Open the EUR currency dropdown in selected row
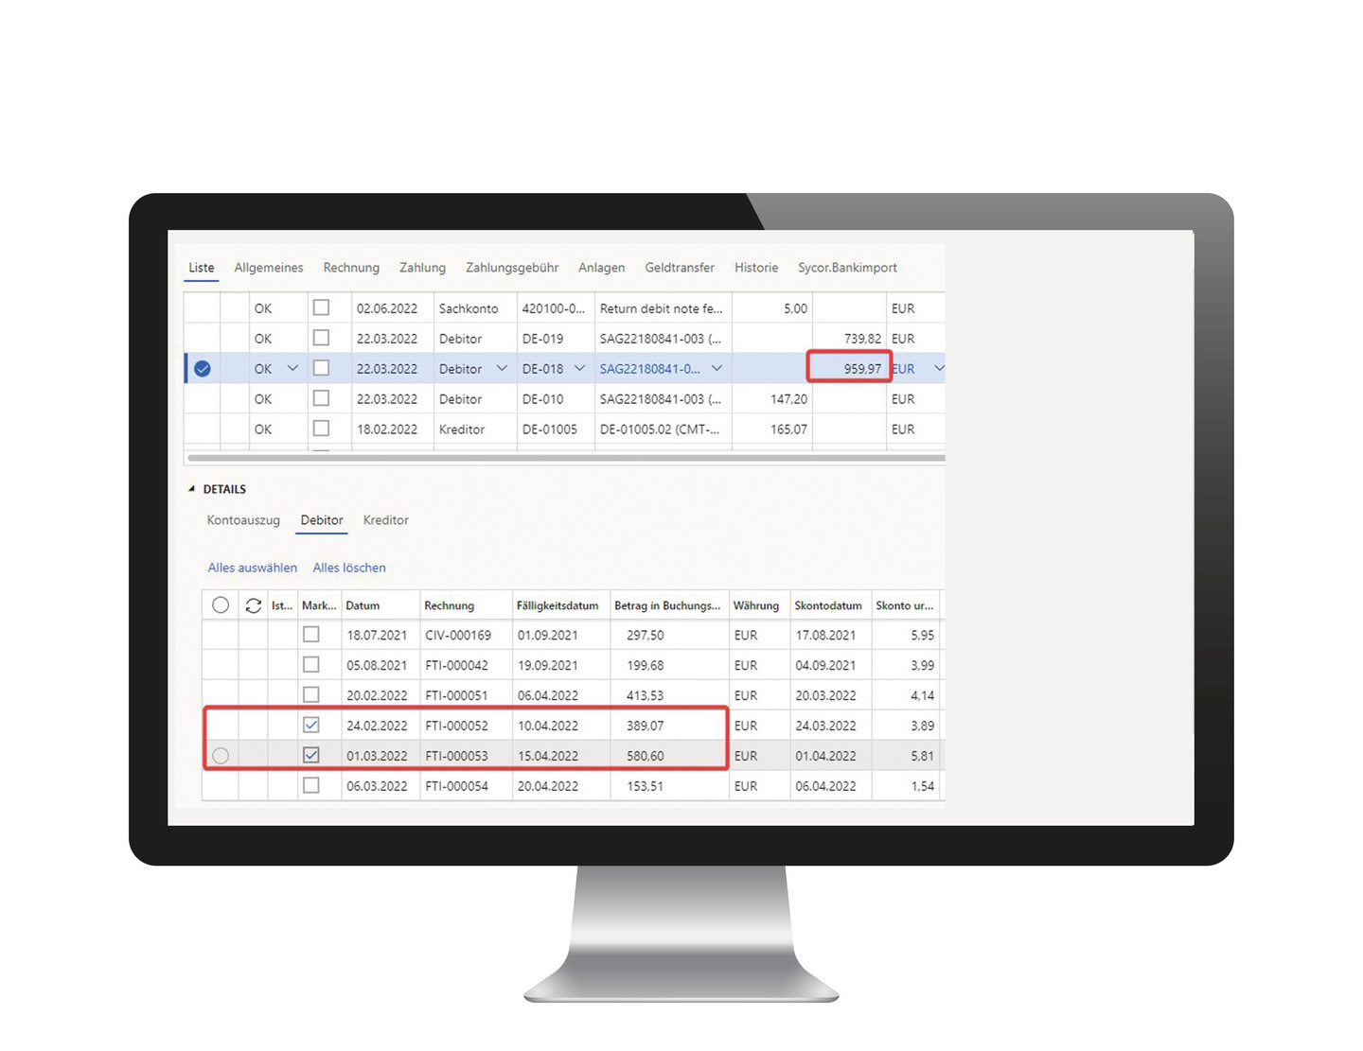Screen dimensions: 1363x1051 coord(939,368)
